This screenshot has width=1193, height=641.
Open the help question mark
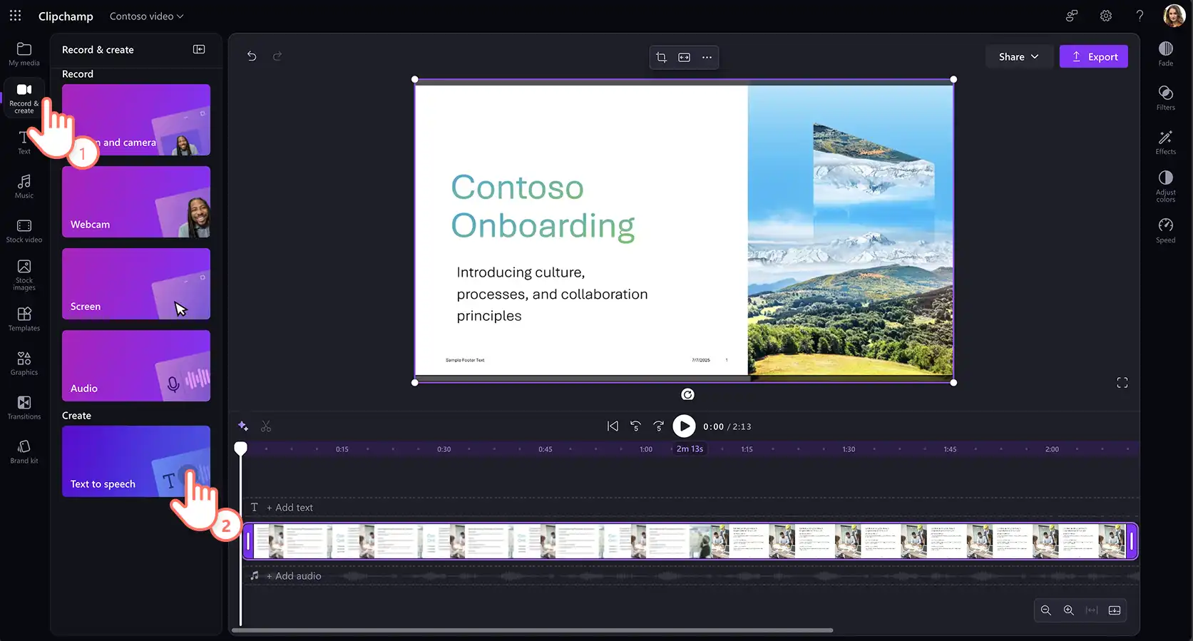point(1140,16)
